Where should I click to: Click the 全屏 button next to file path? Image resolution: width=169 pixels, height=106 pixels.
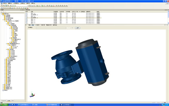(x=77, y=28)
